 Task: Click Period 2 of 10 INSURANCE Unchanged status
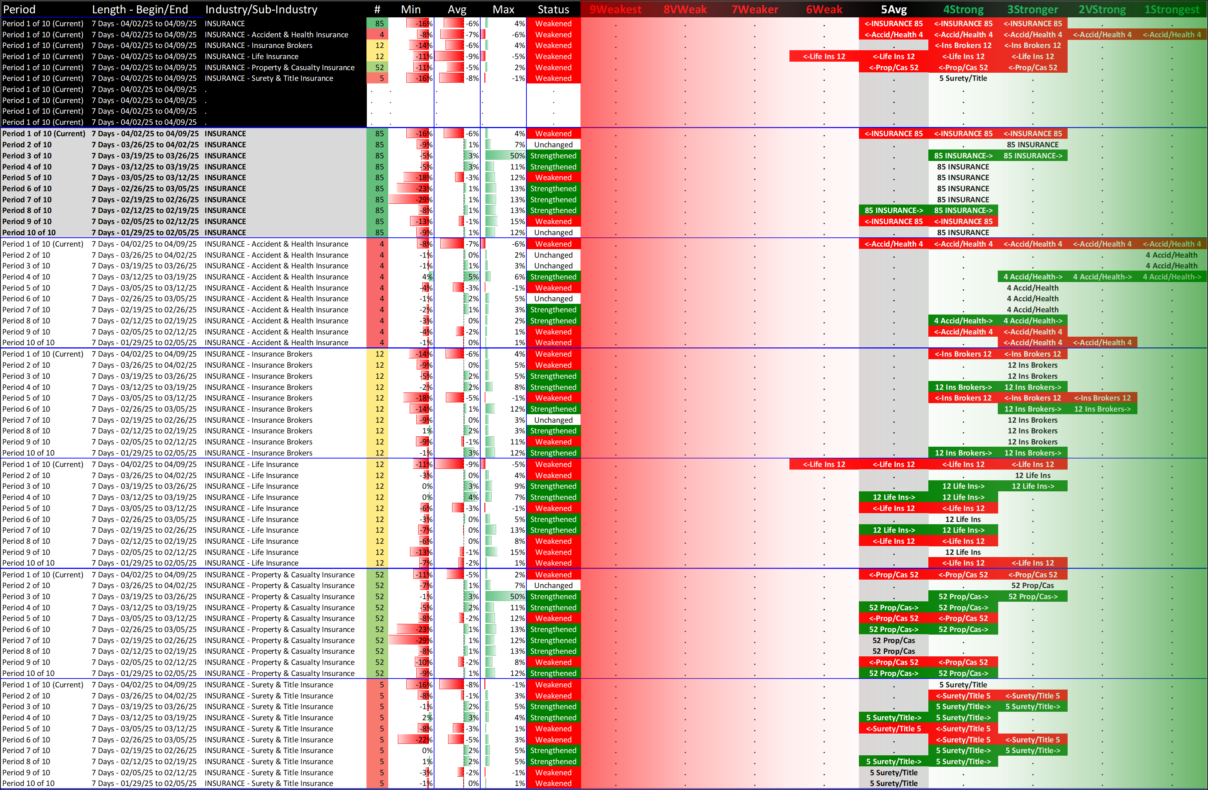(x=553, y=144)
